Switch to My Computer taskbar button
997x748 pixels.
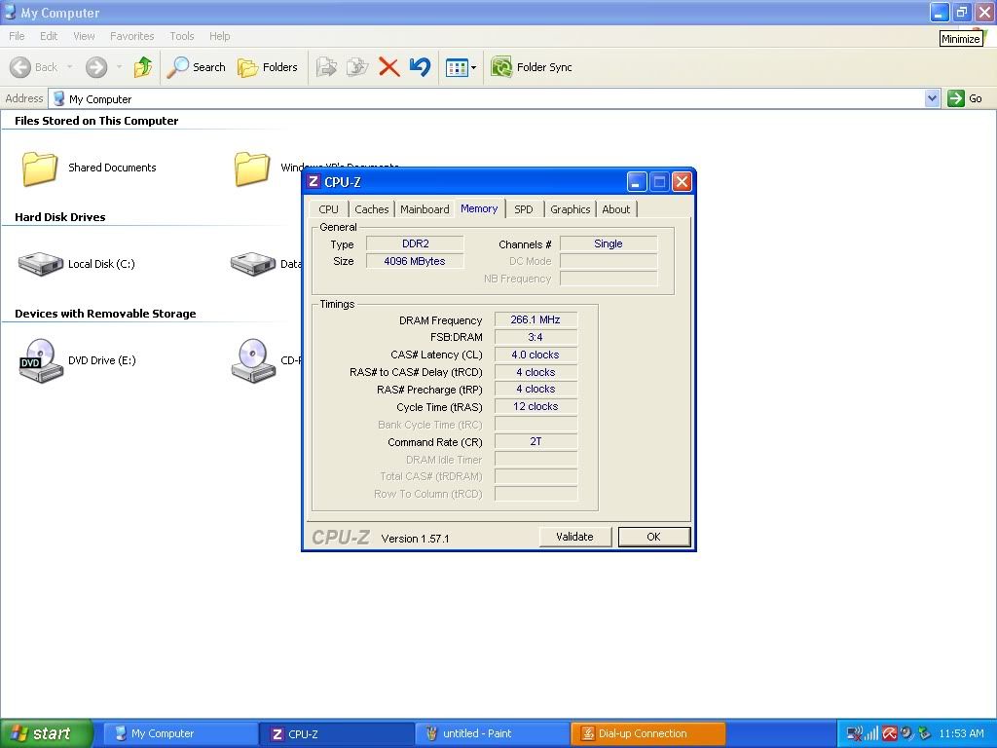[x=180, y=733]
